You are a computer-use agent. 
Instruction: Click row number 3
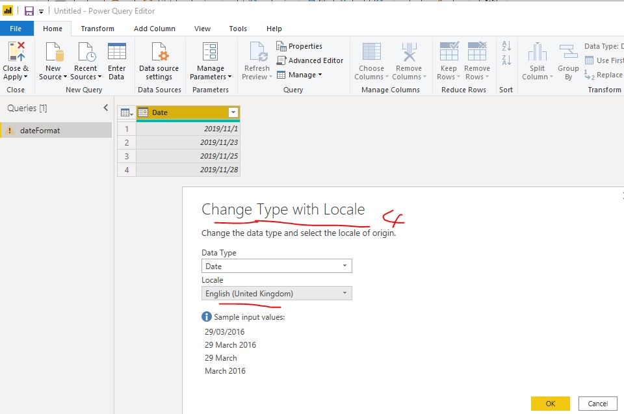pyautogui.click(x=127, y=156)
